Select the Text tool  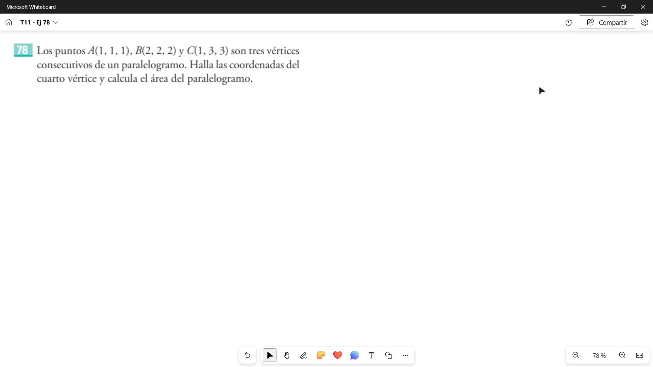371,355
